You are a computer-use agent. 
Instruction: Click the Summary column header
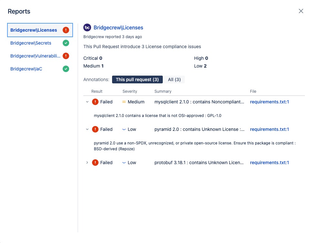click(163, 91)
